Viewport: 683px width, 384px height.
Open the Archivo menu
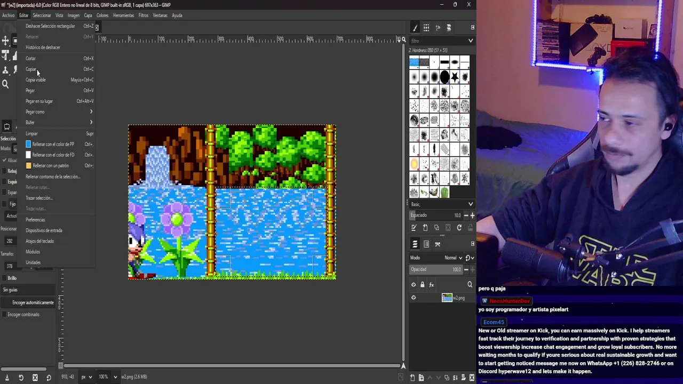(x=8, y=15)
